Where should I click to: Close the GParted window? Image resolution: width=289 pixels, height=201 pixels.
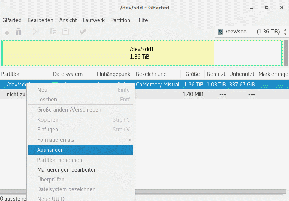pyautogui.click(x=282, y=8)
